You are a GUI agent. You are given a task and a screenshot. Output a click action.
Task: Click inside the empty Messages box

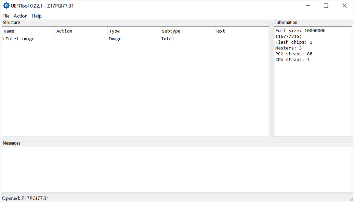pyautogui.click(x=176, y=170)
